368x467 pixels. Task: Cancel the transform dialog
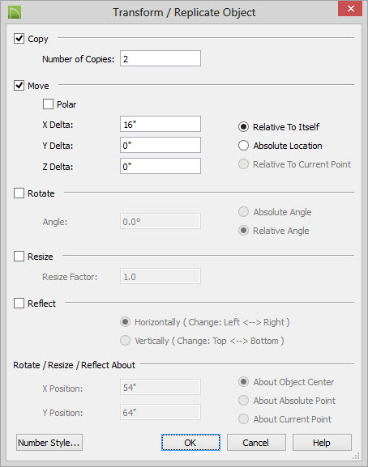tap(256, 442)
